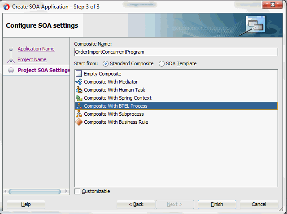This screenshot has height=214, width=287.
Task: Click the JDeveloper app icon in title bar
Action: pyautogui.click(x=6, y=7)
